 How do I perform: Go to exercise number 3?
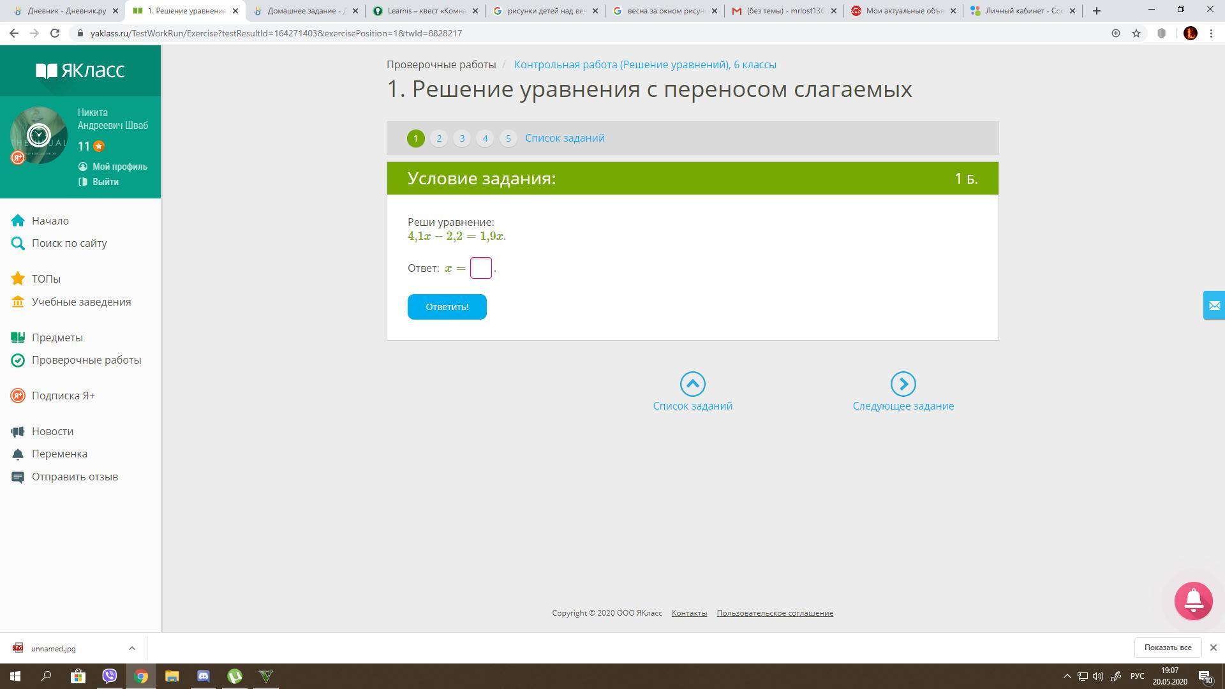point(462,138)
